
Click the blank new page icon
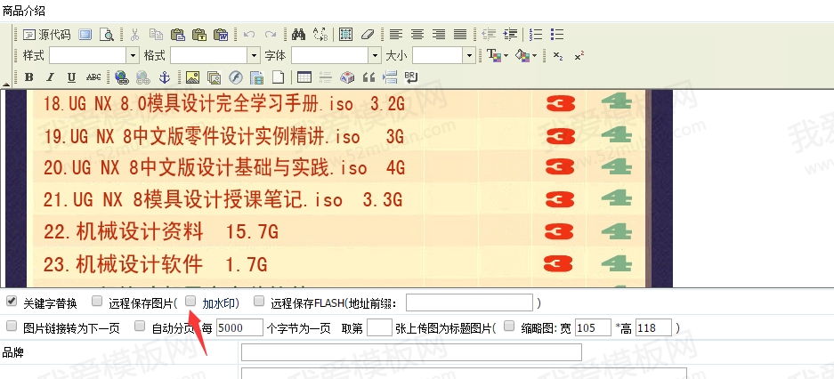point(279,77)
